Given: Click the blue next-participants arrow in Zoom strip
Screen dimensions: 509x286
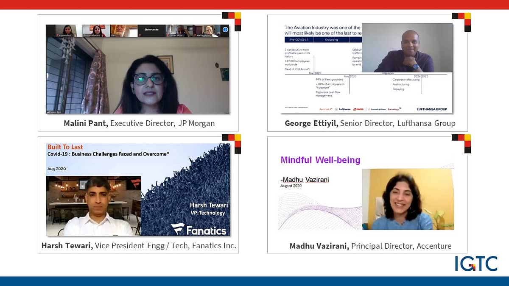Looking at the screenshot, I should click(225, 30).
